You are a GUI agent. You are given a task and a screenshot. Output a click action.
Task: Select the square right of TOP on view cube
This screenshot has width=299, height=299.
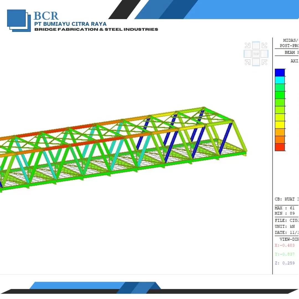(x=264, y=54)
